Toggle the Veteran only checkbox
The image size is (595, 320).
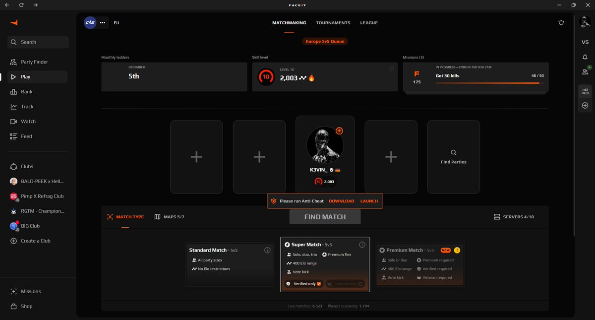(361, 284)
